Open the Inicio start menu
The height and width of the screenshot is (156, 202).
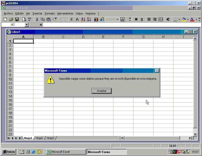pyautogui.click(x=9, y=152)
